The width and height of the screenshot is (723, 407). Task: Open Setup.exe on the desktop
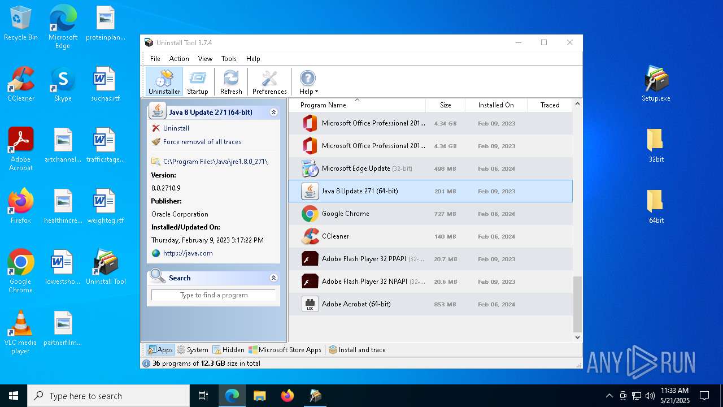[656, 84]
